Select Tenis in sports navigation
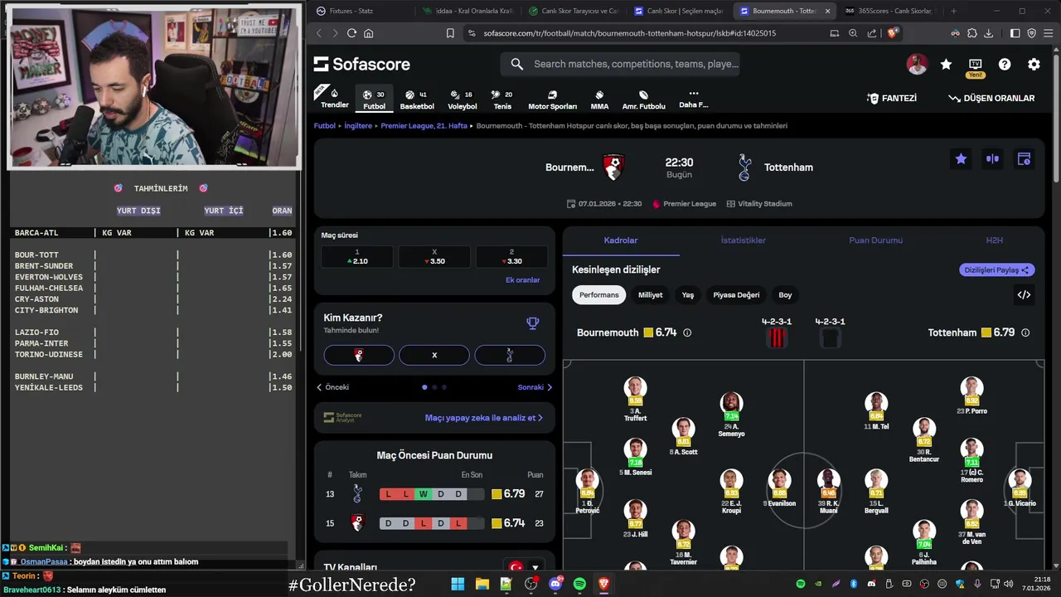1061x597 pixels. tap(502, 99)
